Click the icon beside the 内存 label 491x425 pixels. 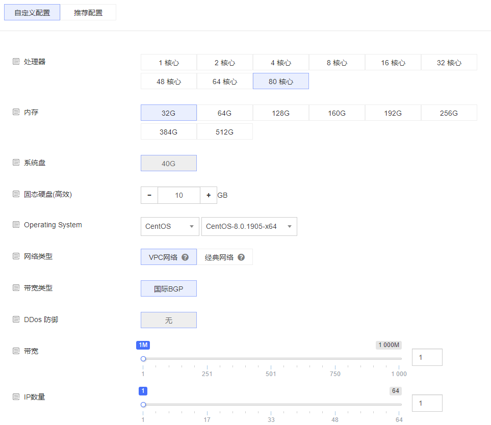pos(17,112)
